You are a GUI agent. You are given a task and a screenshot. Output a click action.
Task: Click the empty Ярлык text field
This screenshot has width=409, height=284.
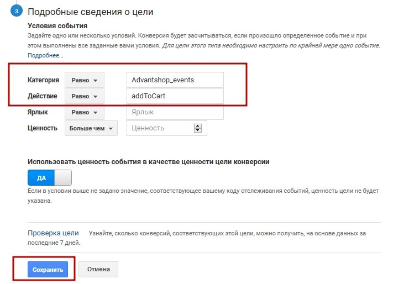pos(175,112)
